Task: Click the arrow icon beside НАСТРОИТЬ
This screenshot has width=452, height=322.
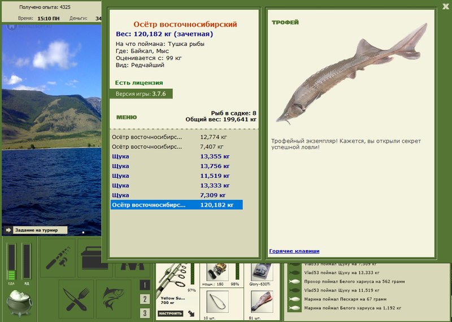Action: [192, 314]
